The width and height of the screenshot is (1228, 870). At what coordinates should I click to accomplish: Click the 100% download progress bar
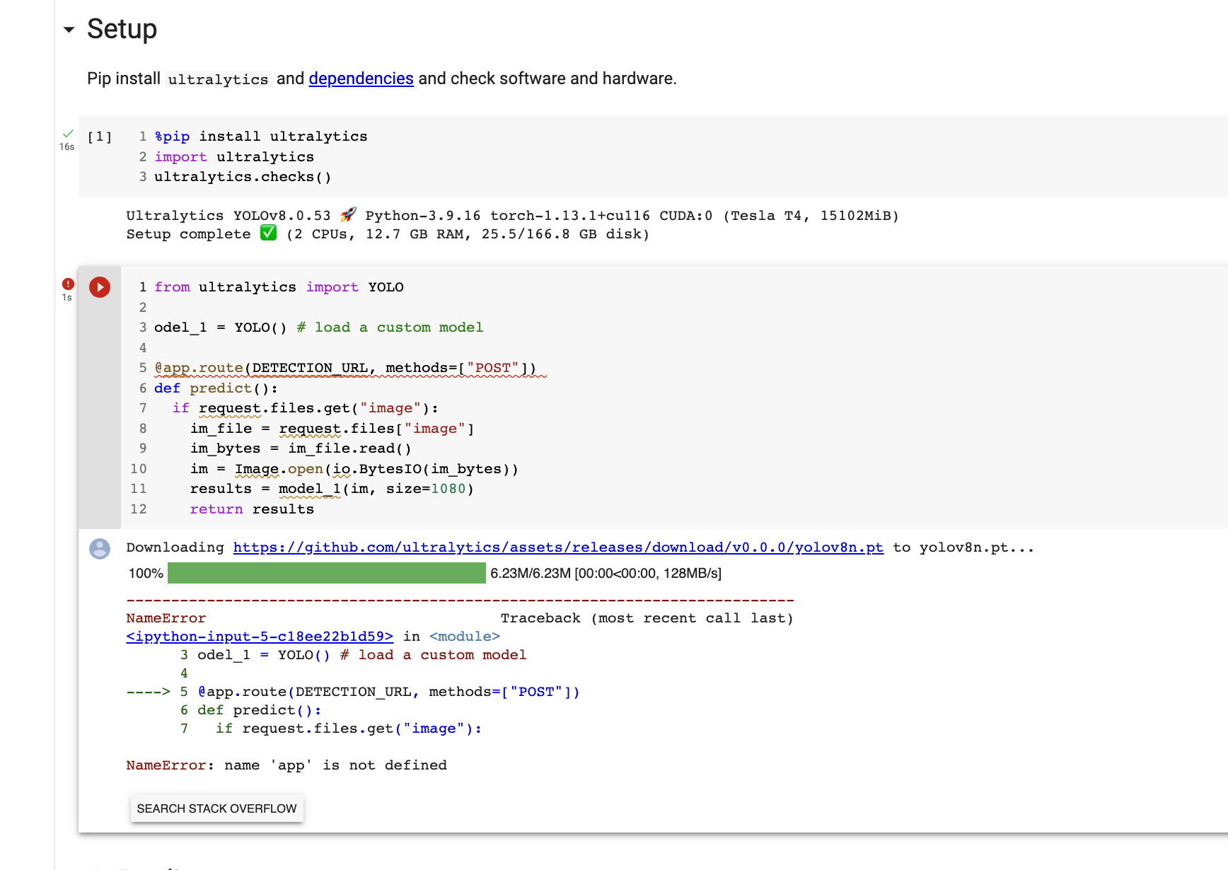326,573
